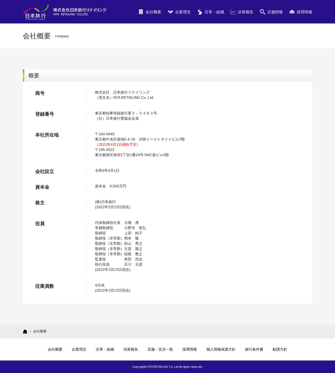
Task: Click the people icon beside 採用情報
Action: [292, 12]
